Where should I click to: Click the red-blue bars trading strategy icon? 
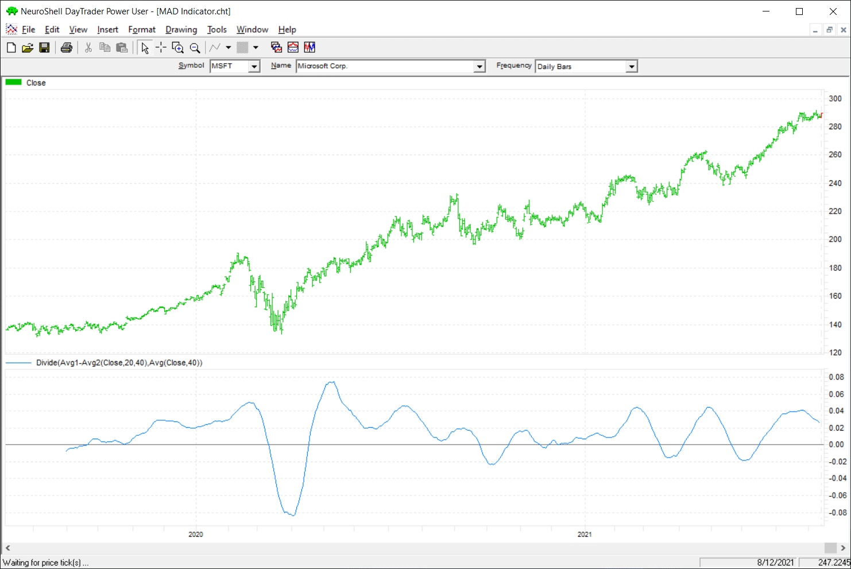tap(310, 48)
